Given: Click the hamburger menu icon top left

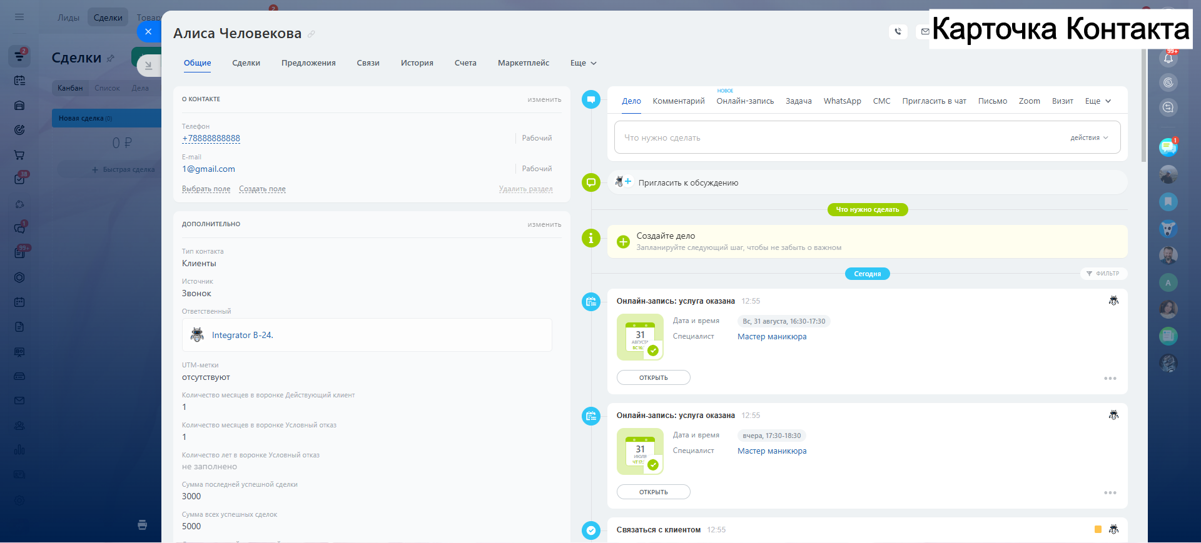Looking at the screenshot, I should [19, 17].
